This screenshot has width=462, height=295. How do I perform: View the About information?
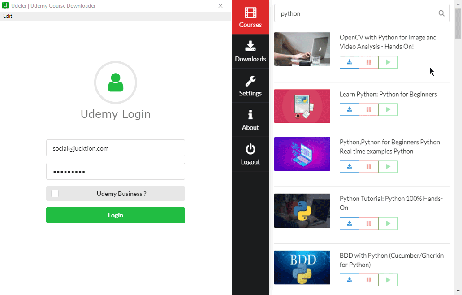250,120
